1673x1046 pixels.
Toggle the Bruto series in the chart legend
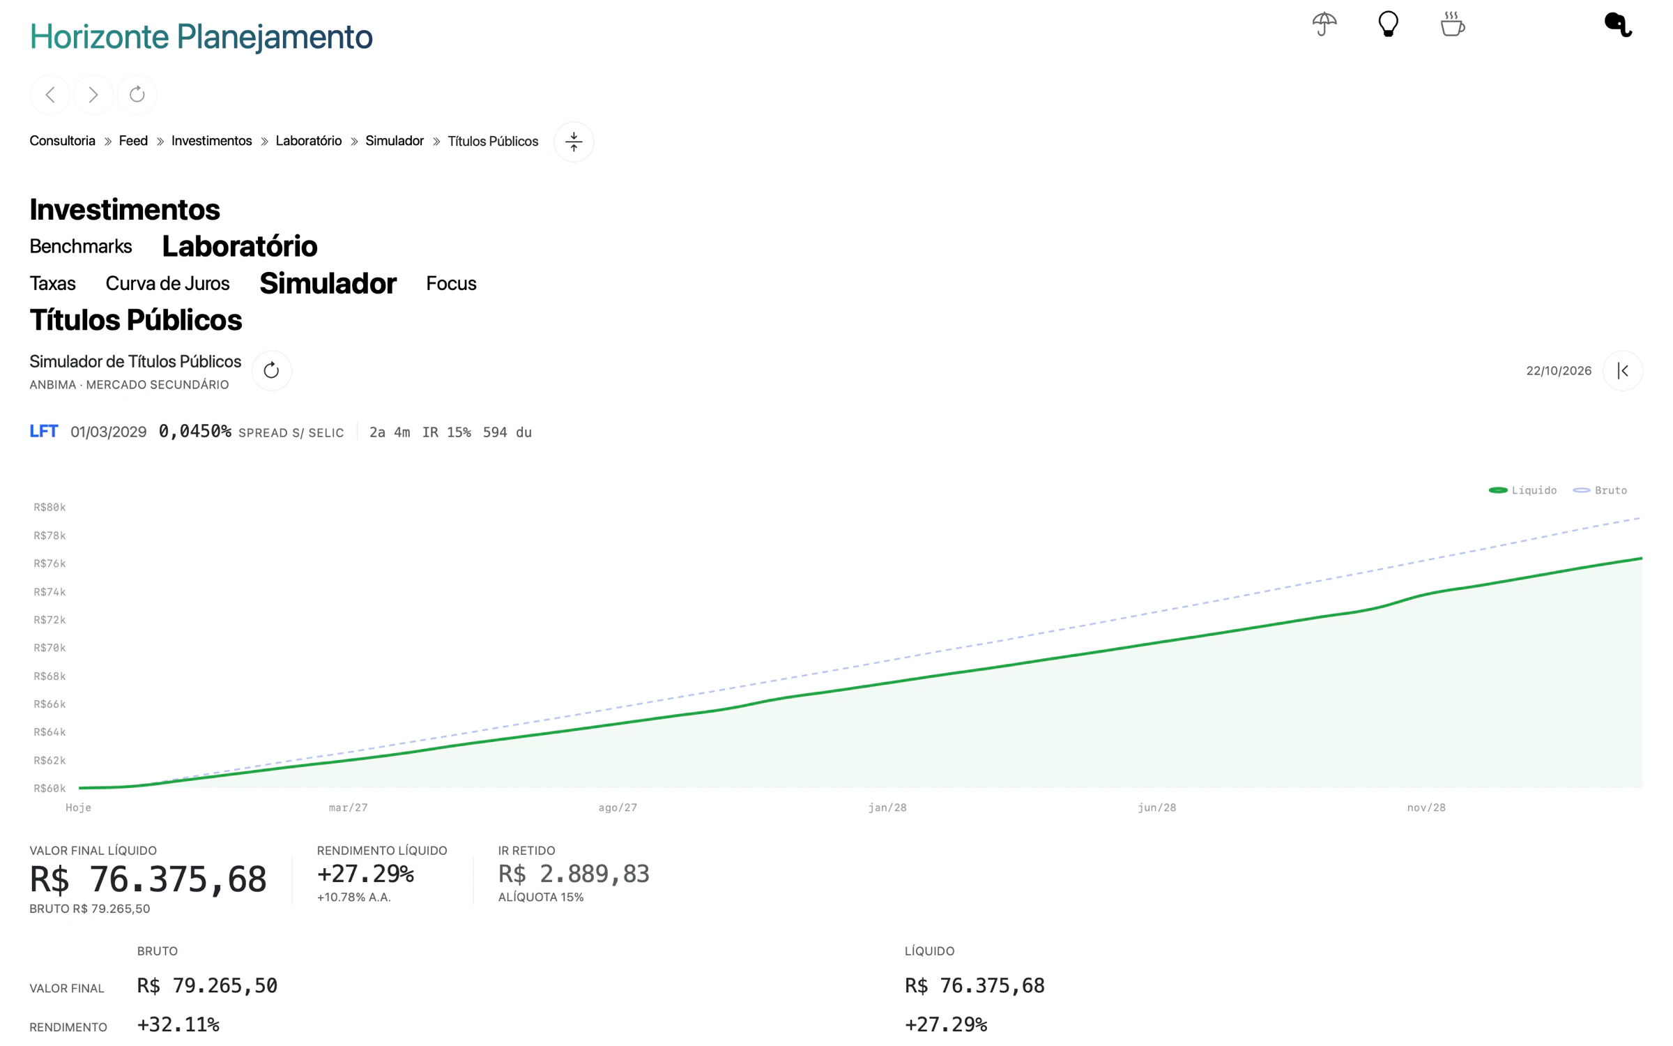pyautogui.click(x=1600, y=490)
